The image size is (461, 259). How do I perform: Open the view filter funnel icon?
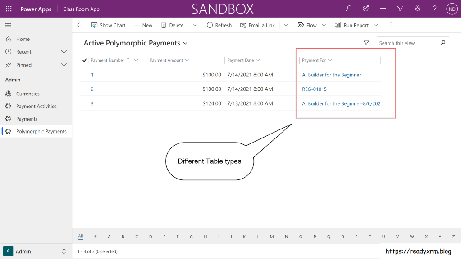point(366,43)
